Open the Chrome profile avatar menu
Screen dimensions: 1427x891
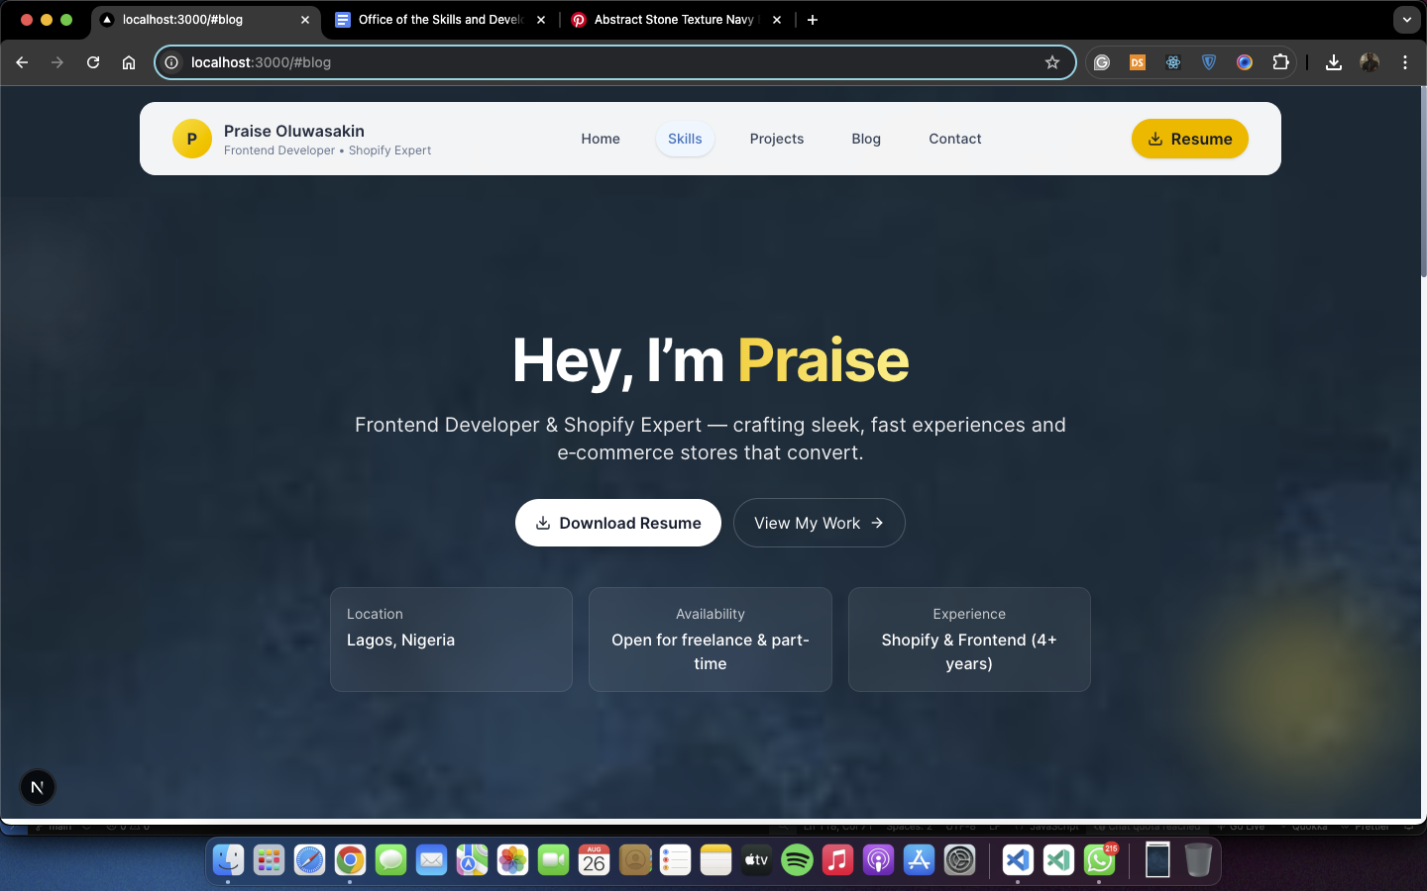point(1370,62)
